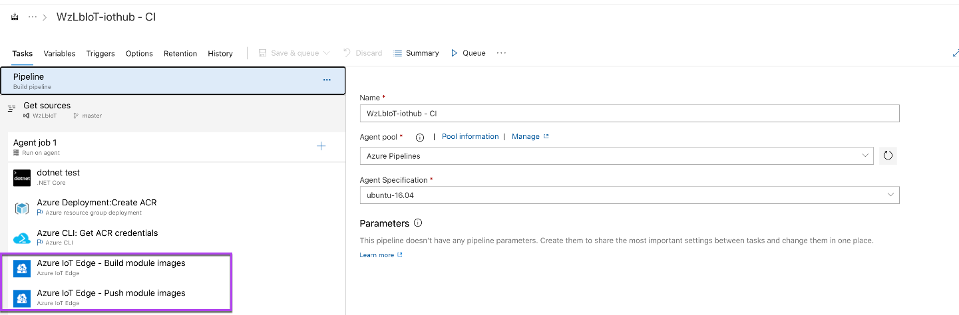Click the pipelines home icon in breadcrumb

pyautogui.click(x=15, y=17)
